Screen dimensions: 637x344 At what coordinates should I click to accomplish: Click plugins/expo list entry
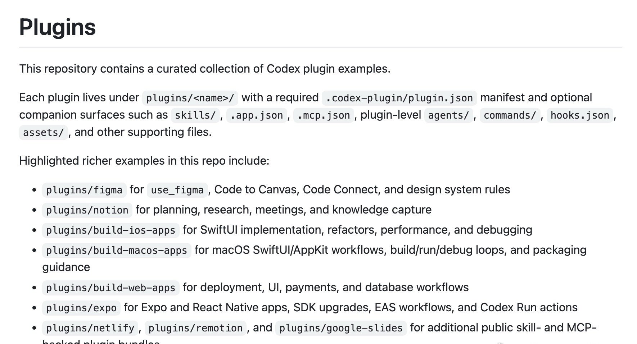pos(81,308)
